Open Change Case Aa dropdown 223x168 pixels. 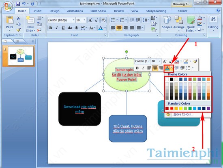[x=92, y=28]
